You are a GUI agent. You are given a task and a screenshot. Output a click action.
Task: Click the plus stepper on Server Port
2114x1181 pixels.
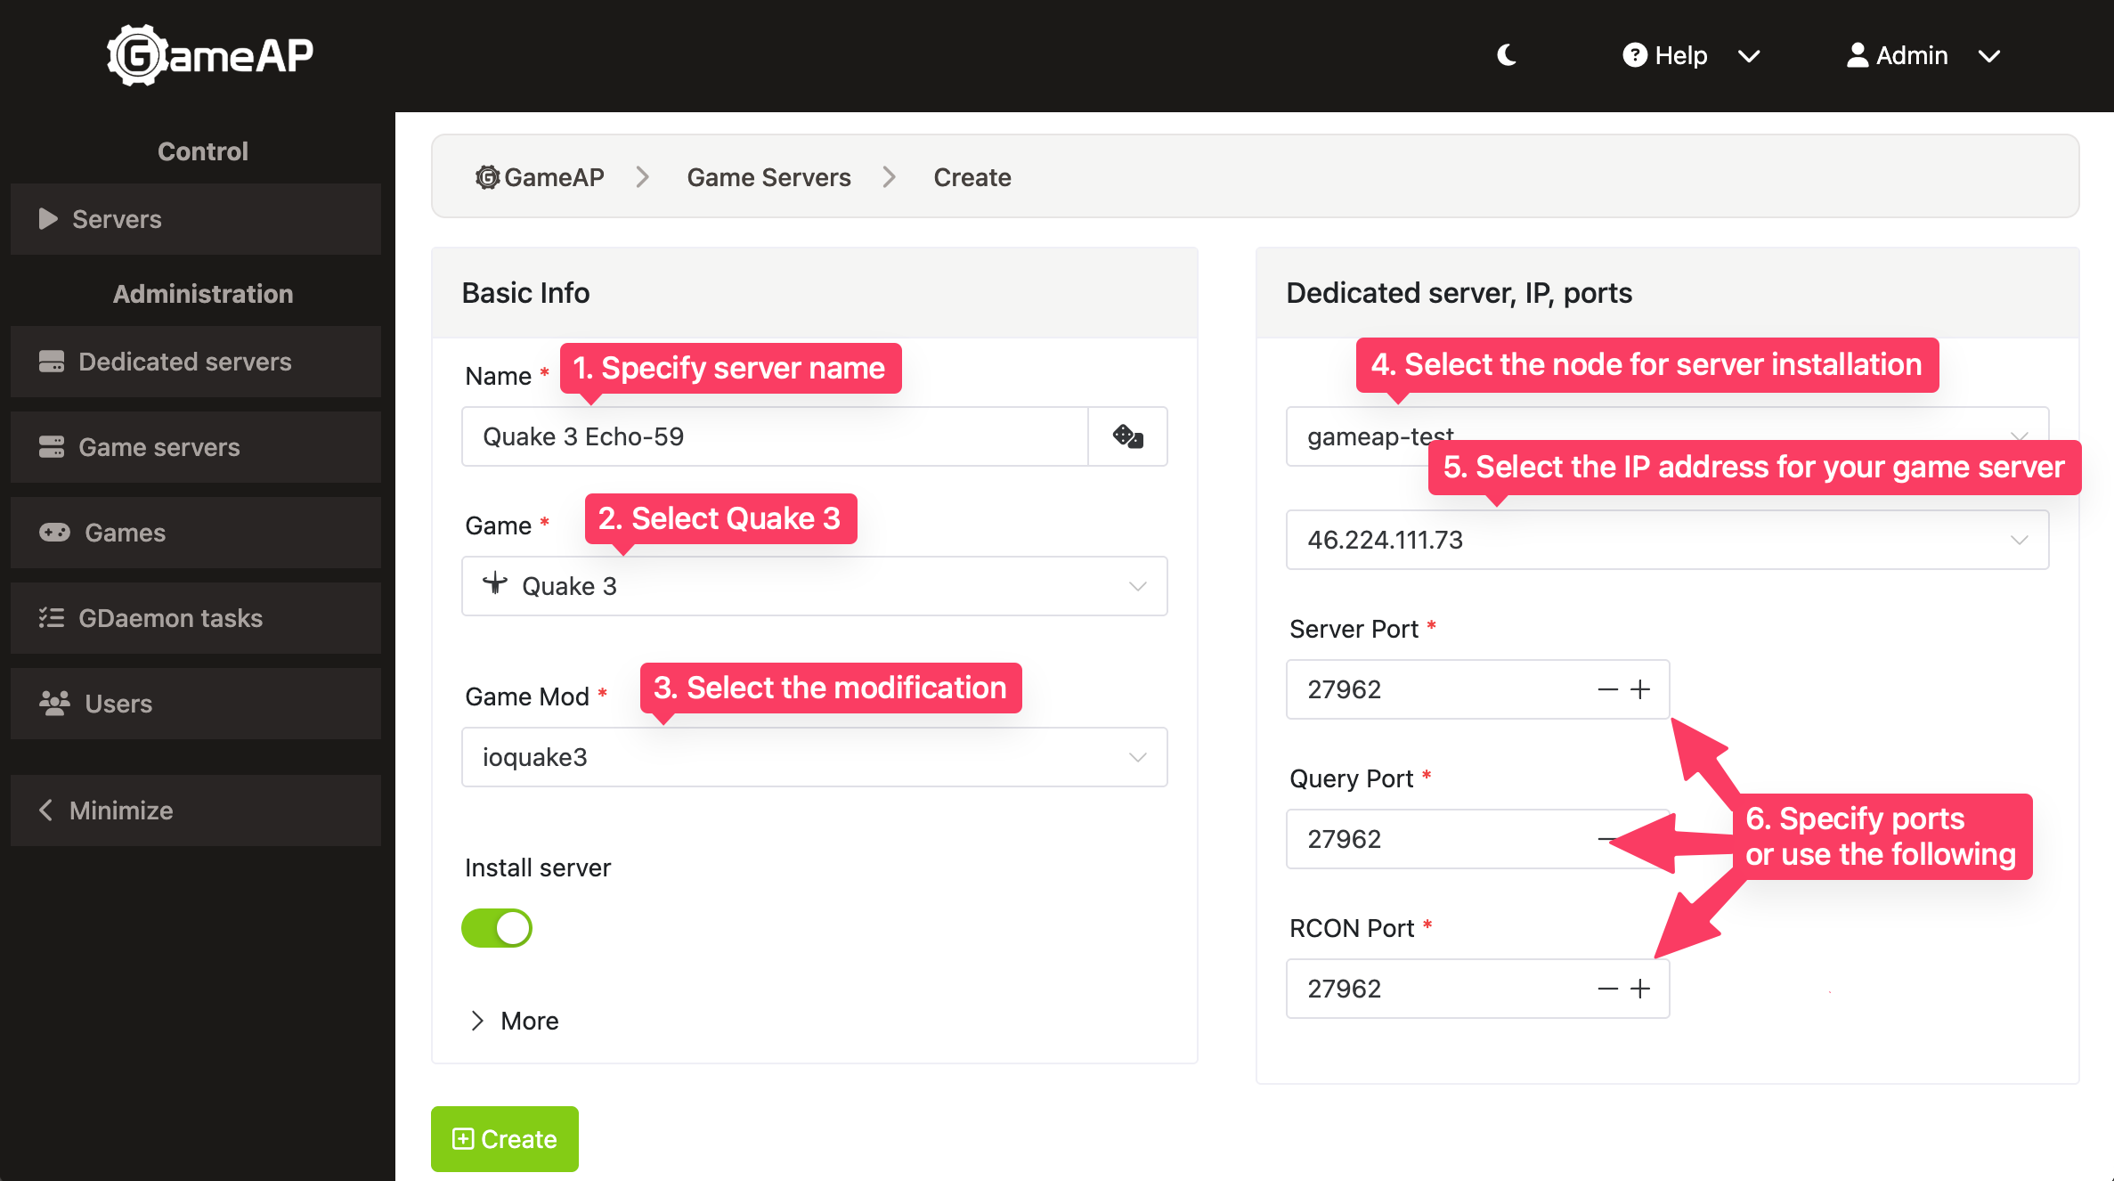point(1640,689)
